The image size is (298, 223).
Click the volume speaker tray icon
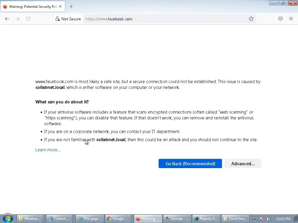269,219
